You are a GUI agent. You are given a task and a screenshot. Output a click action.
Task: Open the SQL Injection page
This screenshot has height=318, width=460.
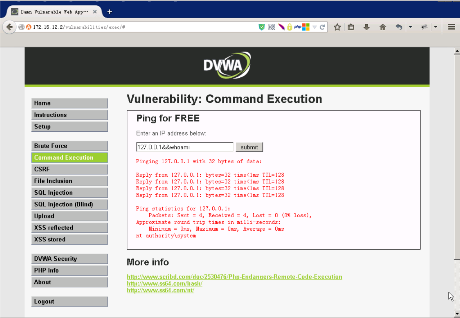[69, 193]
